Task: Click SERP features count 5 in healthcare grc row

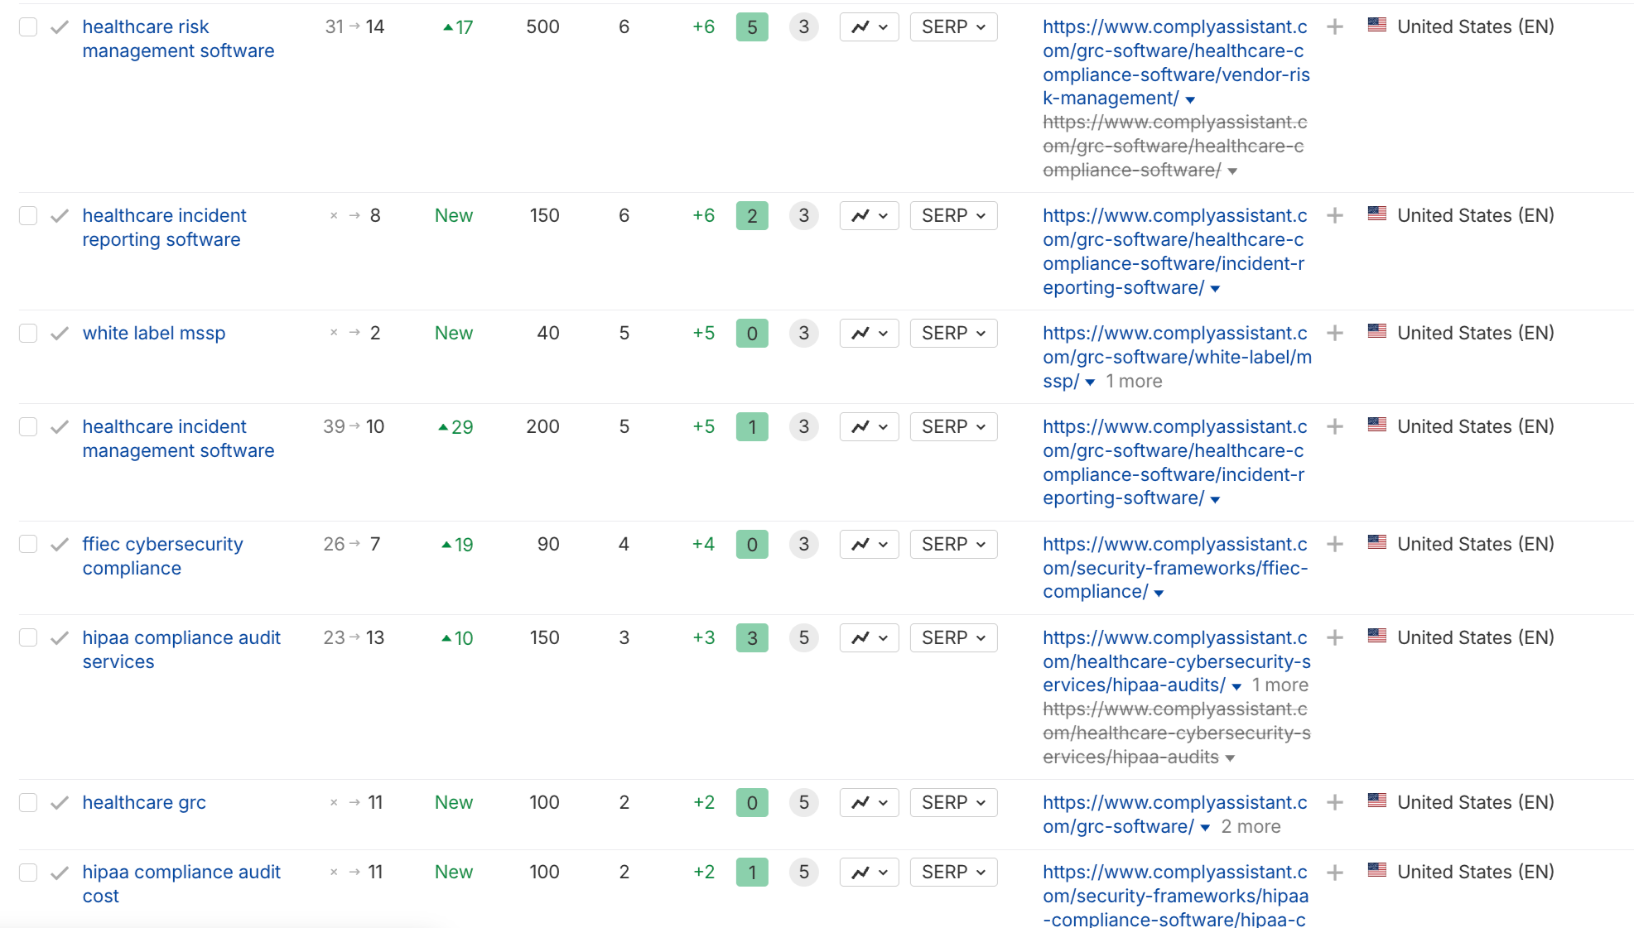Action: pos(803,803)
